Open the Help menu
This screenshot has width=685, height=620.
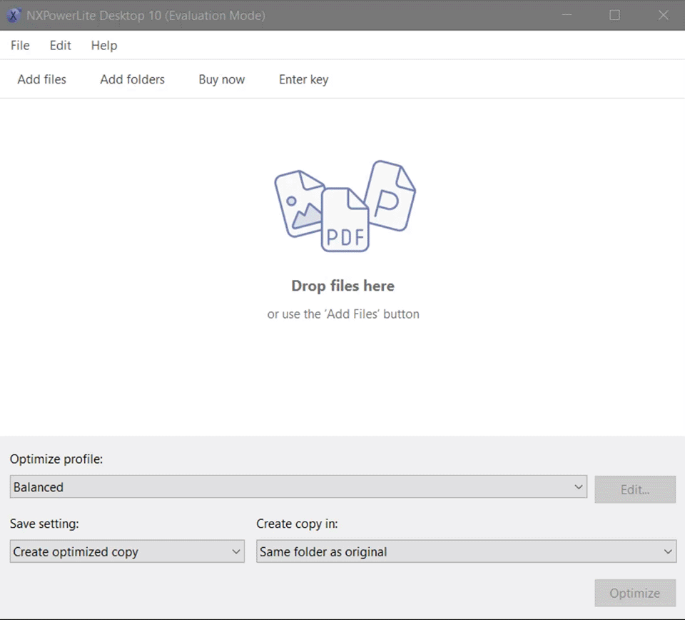click(x=104, y=46)
